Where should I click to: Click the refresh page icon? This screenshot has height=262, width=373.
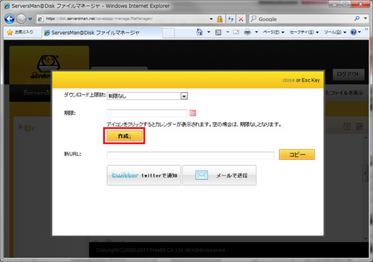pos(231,19)
